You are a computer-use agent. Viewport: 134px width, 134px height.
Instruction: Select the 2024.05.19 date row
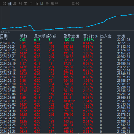pyautogui.click(x=8, y=64)
